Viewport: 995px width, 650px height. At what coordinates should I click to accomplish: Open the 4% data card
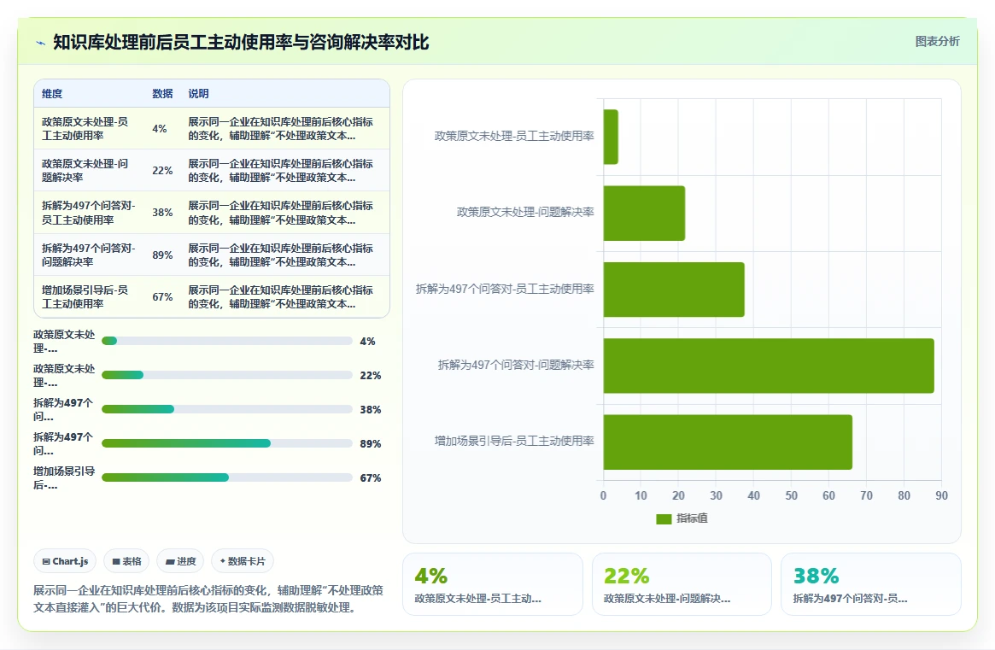pos(493,584)
